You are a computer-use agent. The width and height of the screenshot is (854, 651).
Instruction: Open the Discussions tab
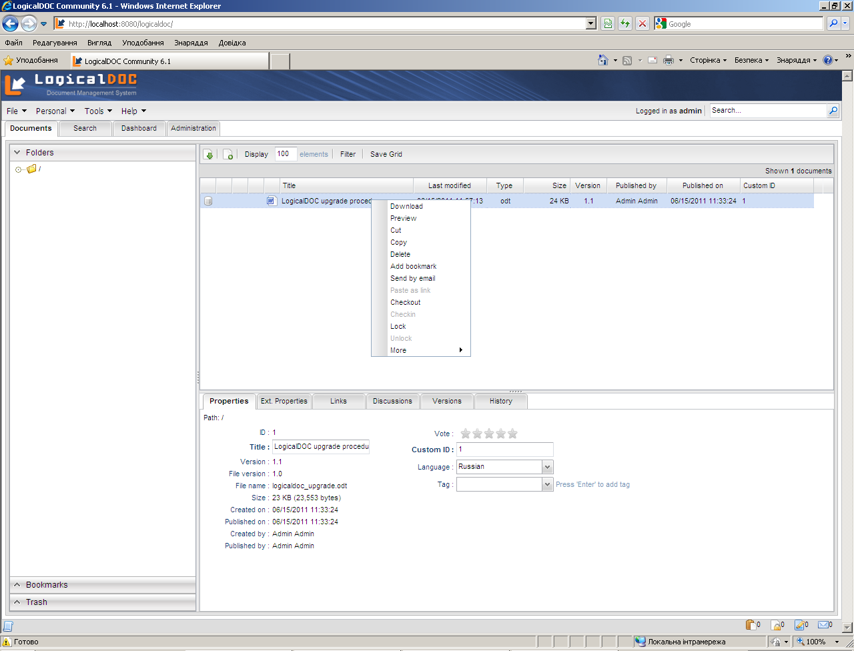coord(392,401)
